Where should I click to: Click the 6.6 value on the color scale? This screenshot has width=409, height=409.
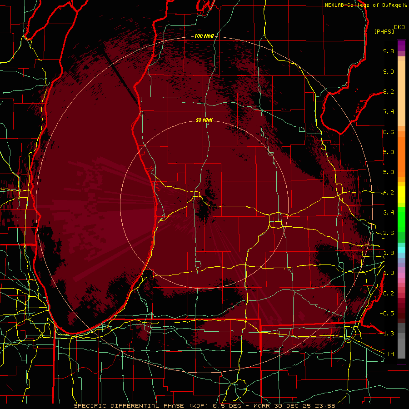pos(389,132)
